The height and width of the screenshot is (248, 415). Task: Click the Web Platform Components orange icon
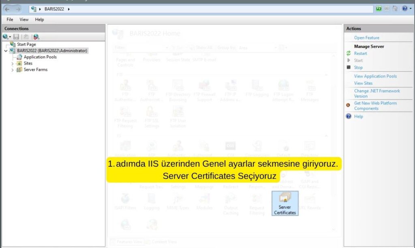(348, 105)
